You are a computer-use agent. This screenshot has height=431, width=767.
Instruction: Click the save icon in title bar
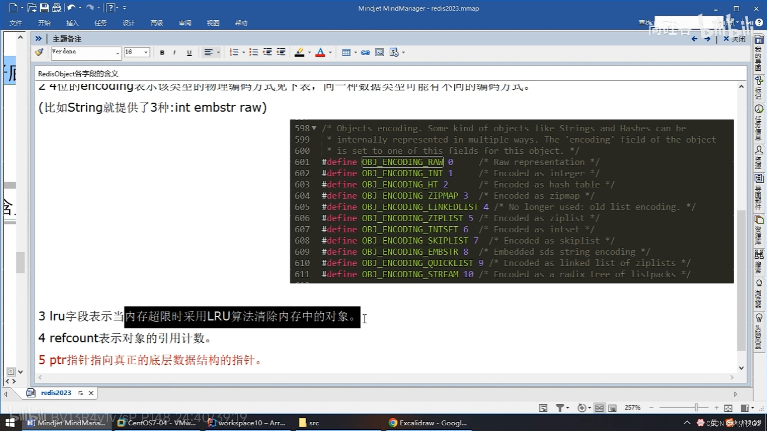click(44, 8)
